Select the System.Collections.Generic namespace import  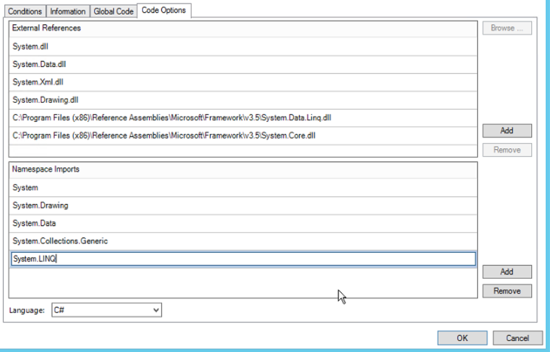(243, 241)
